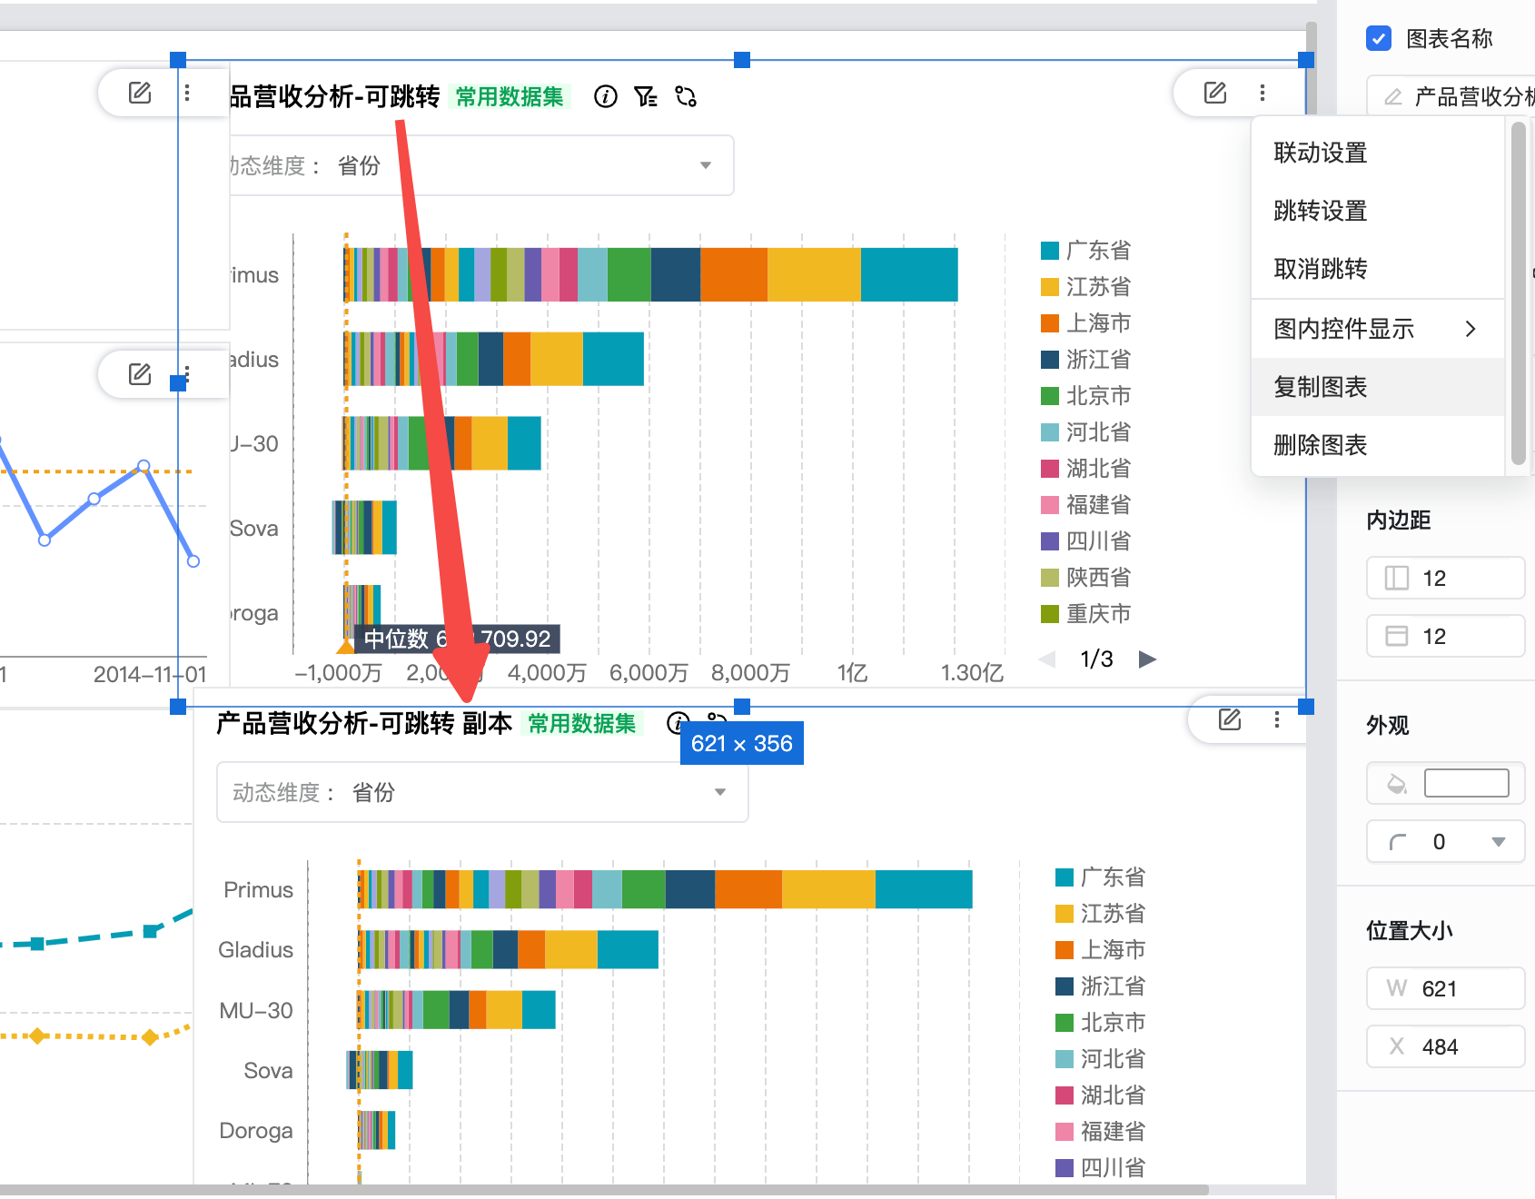Click edit icon on upper-left chart card
Image resolution: width=1535 pixels, height=1199 pixels.
pyautogui.click(x=140, y=93)
